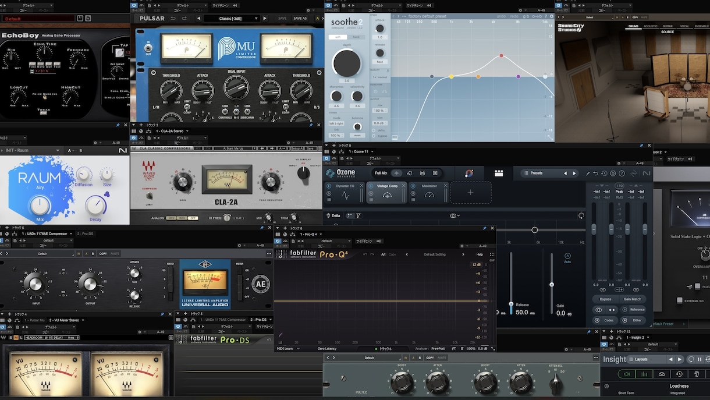Enable Reference in Ozone
This screenshot has height=400, width=710.
(x=633, y=310)
